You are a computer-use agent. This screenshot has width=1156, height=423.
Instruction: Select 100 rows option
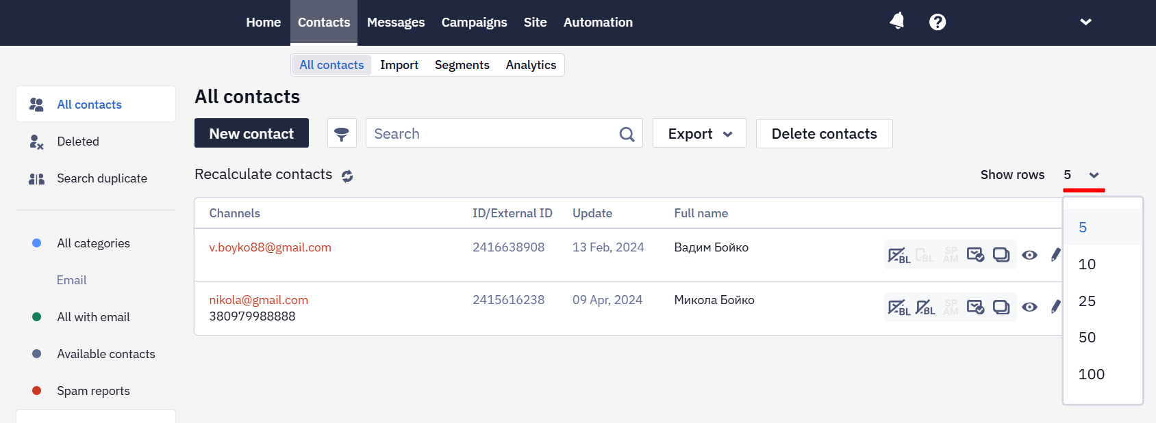point(1103,374)
